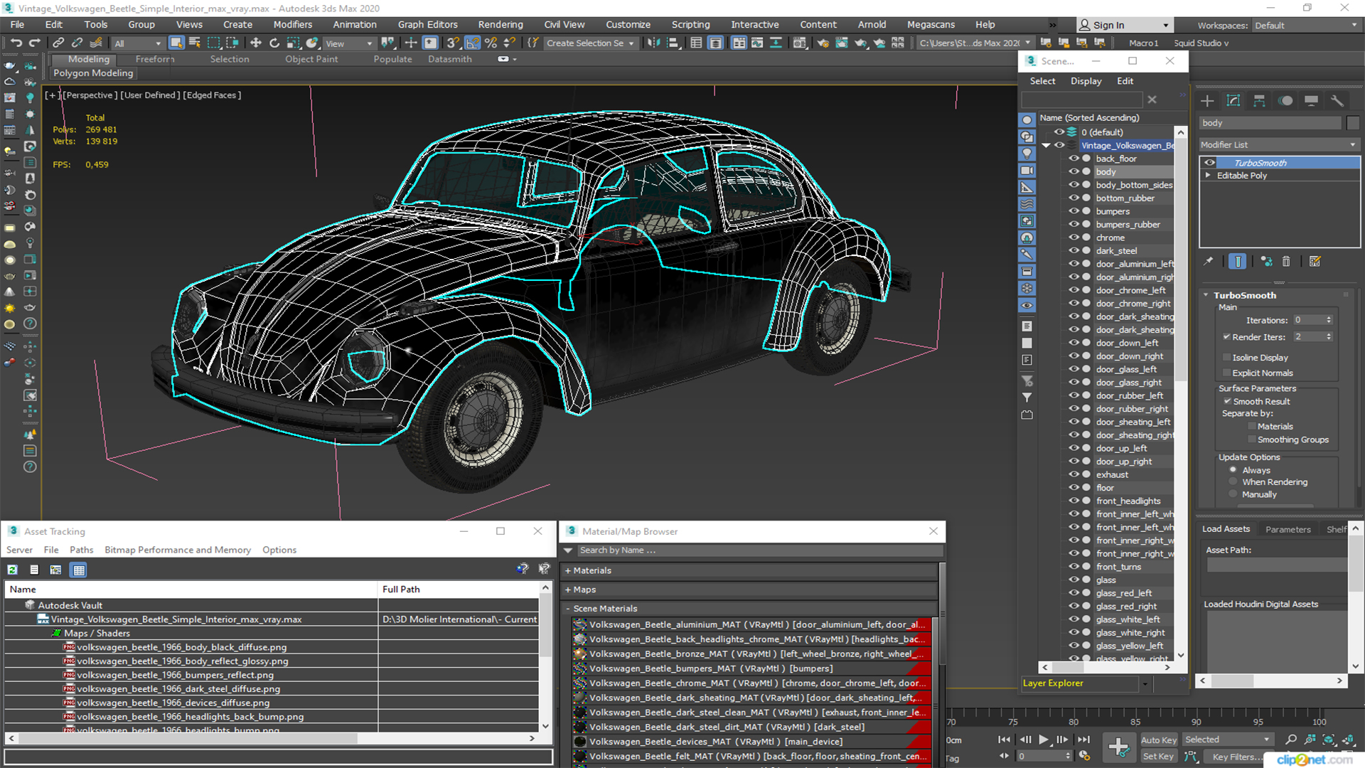Open the Modifier List dropdown
The width and height of the screenshot is (1365, 768).
click(x=1279, y=144)
